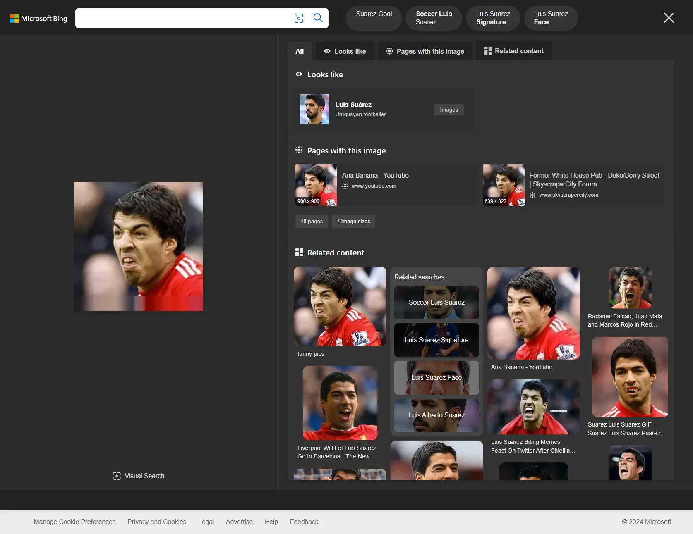Open the Ana Banana - YouTube page result

point(375,175)
